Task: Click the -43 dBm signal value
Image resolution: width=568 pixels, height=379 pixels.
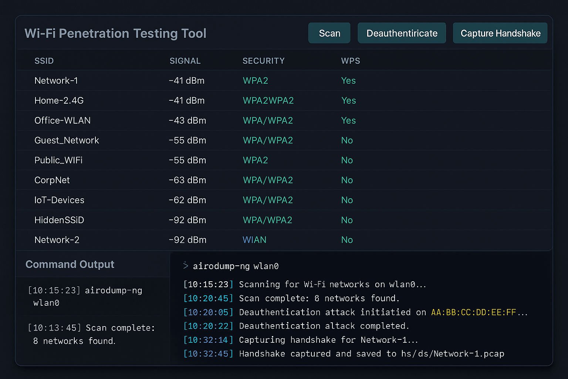Action: pyautogui.click(x=187, y=121)
